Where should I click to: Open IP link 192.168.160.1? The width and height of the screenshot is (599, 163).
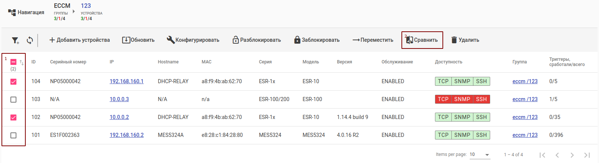(x=126, y=81)
